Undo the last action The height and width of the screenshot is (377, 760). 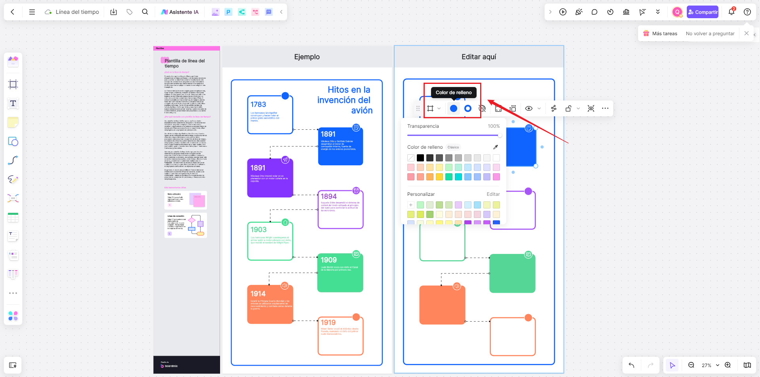[x=631, y=365]
